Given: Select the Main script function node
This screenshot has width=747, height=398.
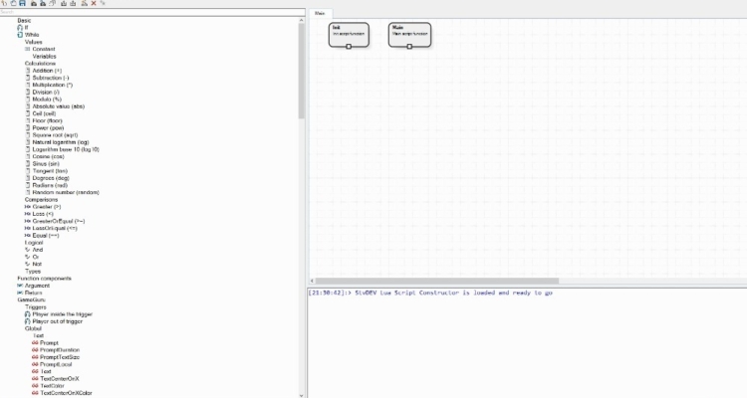Looking at the screenshot, I should click(x=409, y=34).
